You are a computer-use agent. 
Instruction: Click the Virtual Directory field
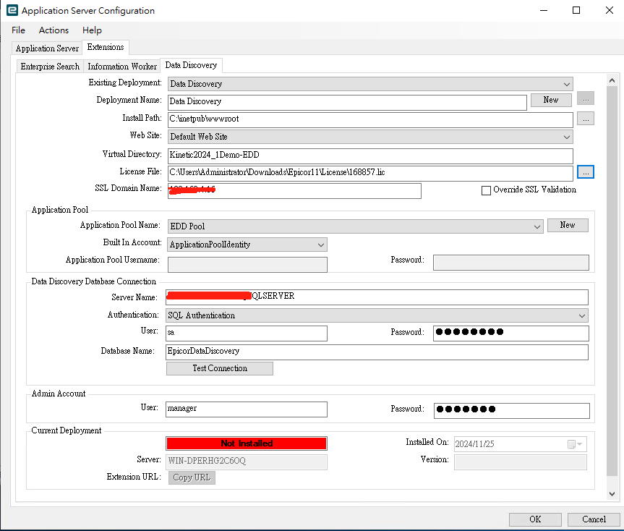[370, 156]
